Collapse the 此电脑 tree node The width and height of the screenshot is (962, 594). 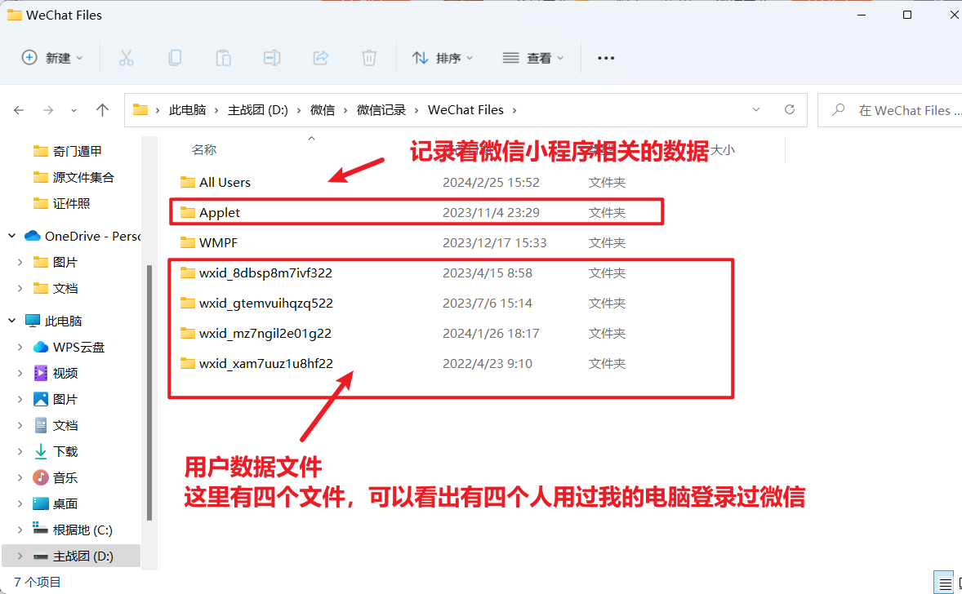[11, 321]
